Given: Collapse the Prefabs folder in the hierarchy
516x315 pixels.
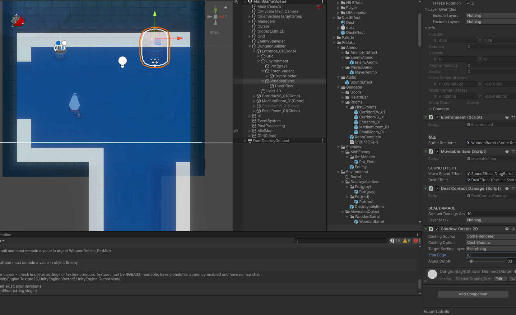Looking at the screenshot, I should (x=334, y=43).
